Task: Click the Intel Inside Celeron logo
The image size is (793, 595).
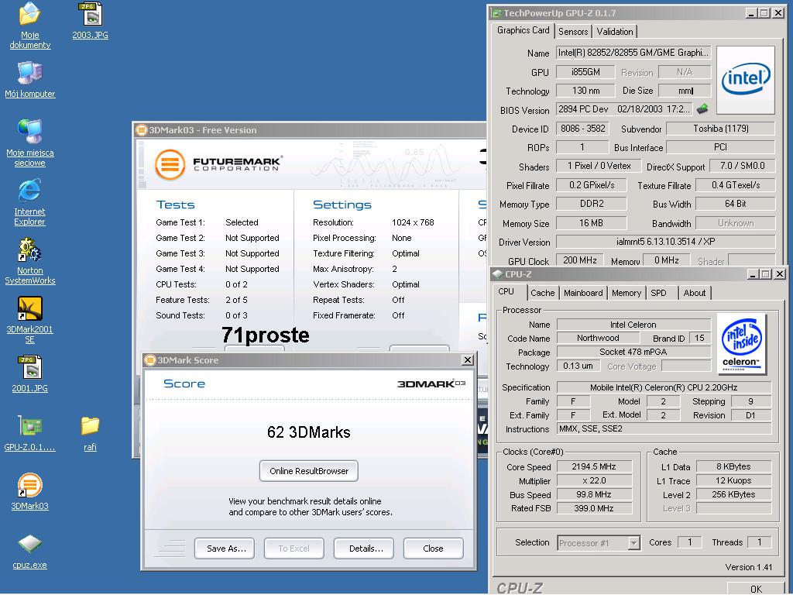Action: (x=741, y=343)
